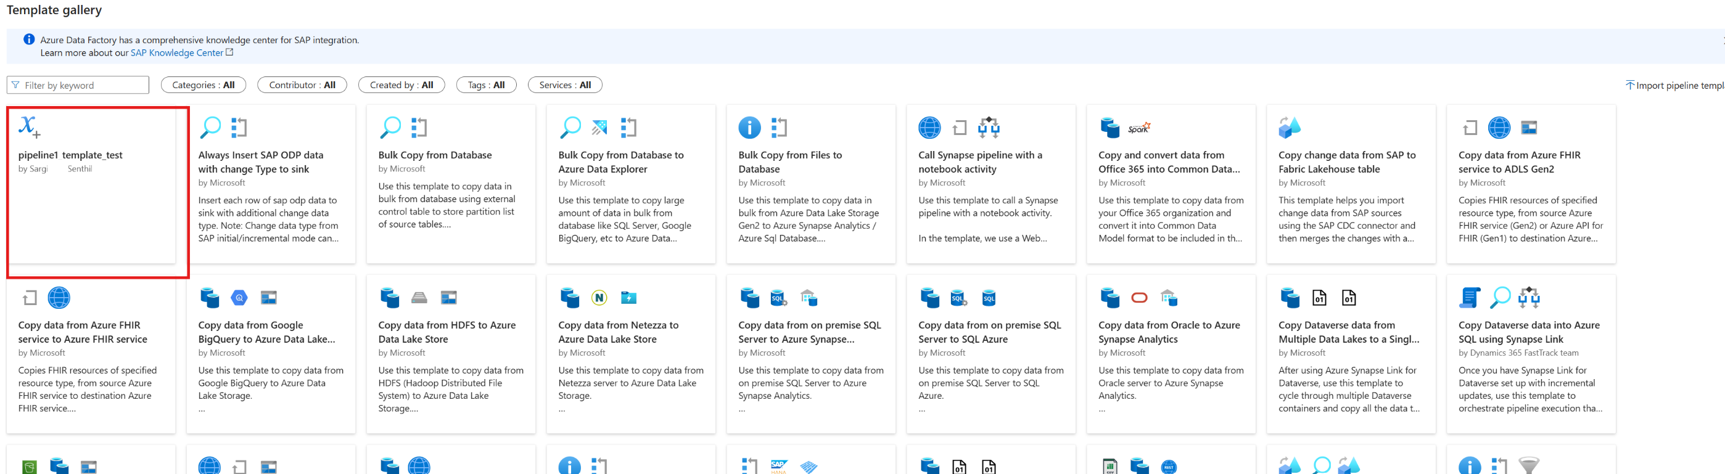Open the Categories : All filter
The image size is (1725, 474).
(x=203, y=85)
